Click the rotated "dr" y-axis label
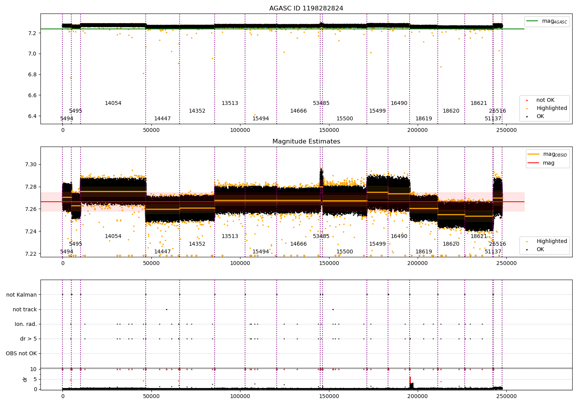The width and height of the screenshot is (578, 405). 25,379
